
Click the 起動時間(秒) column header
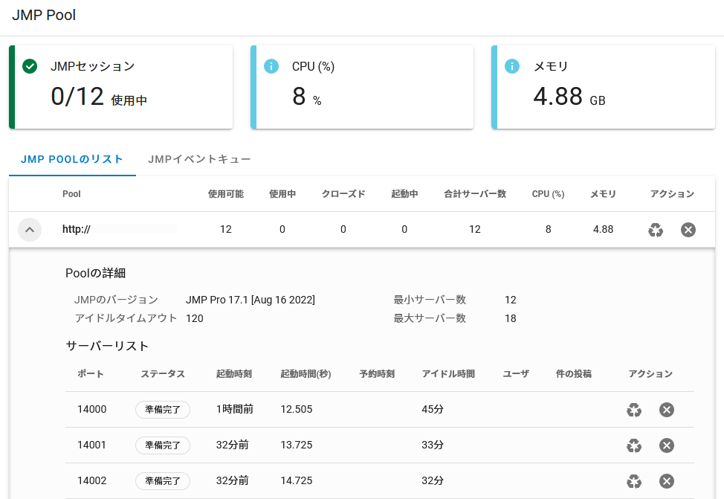click(x=306, y=374)
